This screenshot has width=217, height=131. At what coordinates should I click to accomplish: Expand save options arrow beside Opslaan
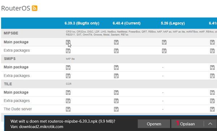coord(210,124)
